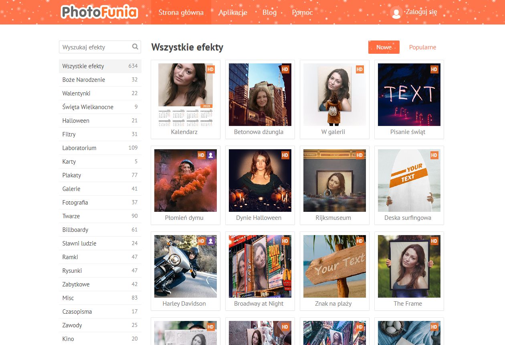The width and height of the screenshot is (505, 345).
Task: Select Plakaty category
Action: click(x=100, y=175)
